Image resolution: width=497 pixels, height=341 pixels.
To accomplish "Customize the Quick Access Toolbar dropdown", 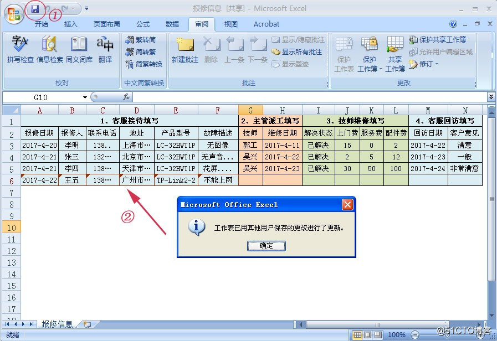I will [x=86, y=9].
